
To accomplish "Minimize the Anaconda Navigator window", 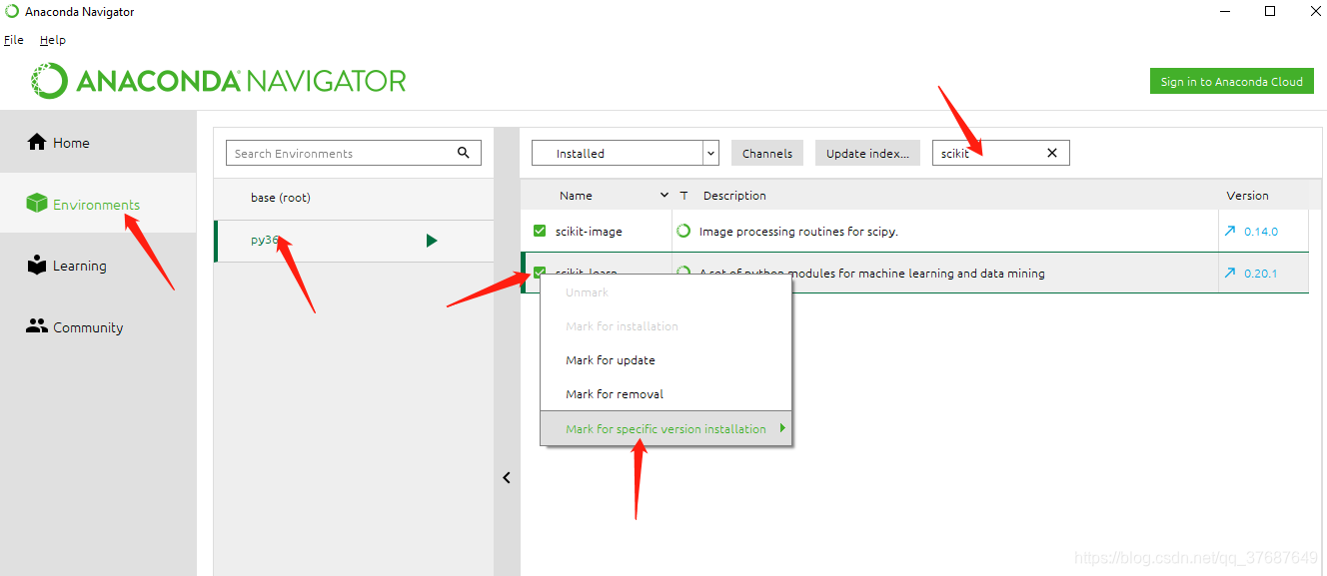I will (1225, 12).
